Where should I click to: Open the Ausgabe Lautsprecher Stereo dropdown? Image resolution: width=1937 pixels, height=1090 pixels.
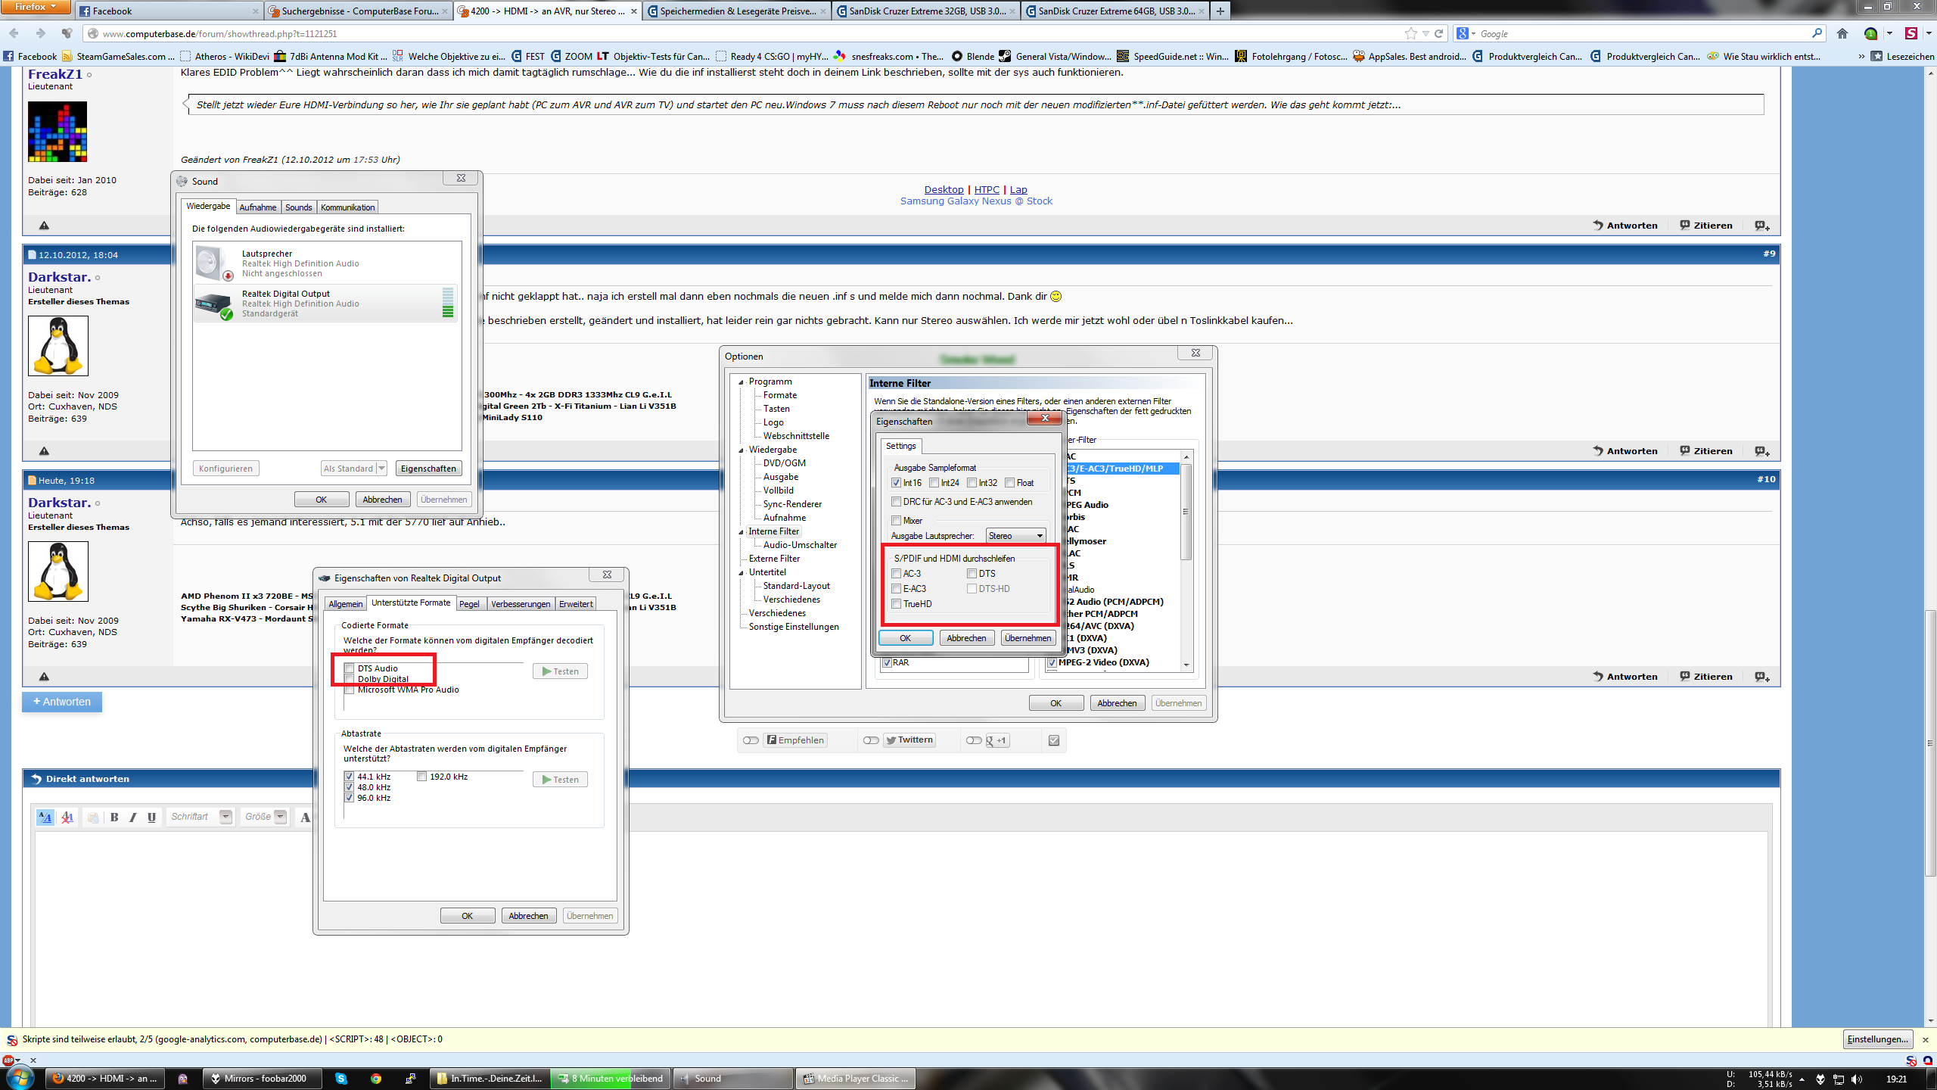tap(1015, 536)
